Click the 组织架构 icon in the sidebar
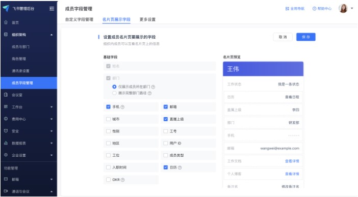This screenshot has height=197, width=358. (x=6, y=35)
